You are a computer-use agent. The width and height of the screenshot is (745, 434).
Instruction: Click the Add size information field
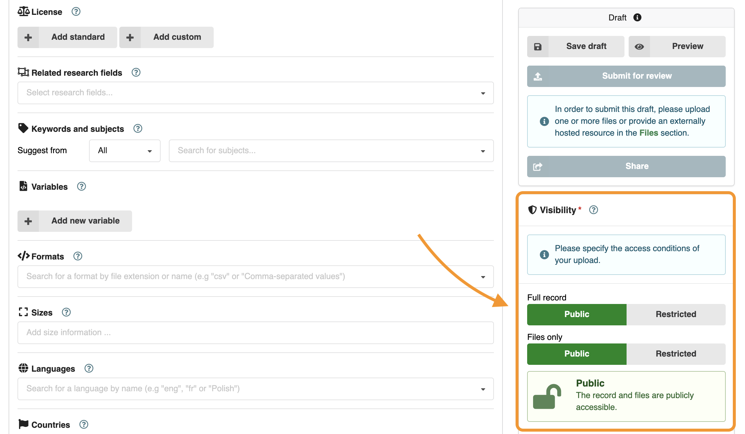[x=256, y=333]
